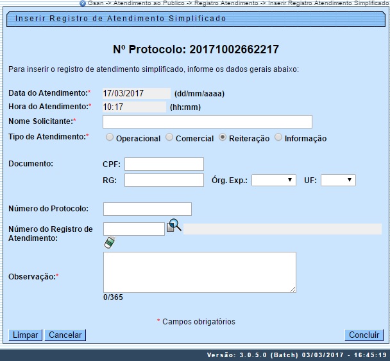Image resolution: width=390 pixels, height=361 pixels.
Task: Click the "Inserir Registro de Atendimento Simplificado" title bar
Action: click(196, 19)
